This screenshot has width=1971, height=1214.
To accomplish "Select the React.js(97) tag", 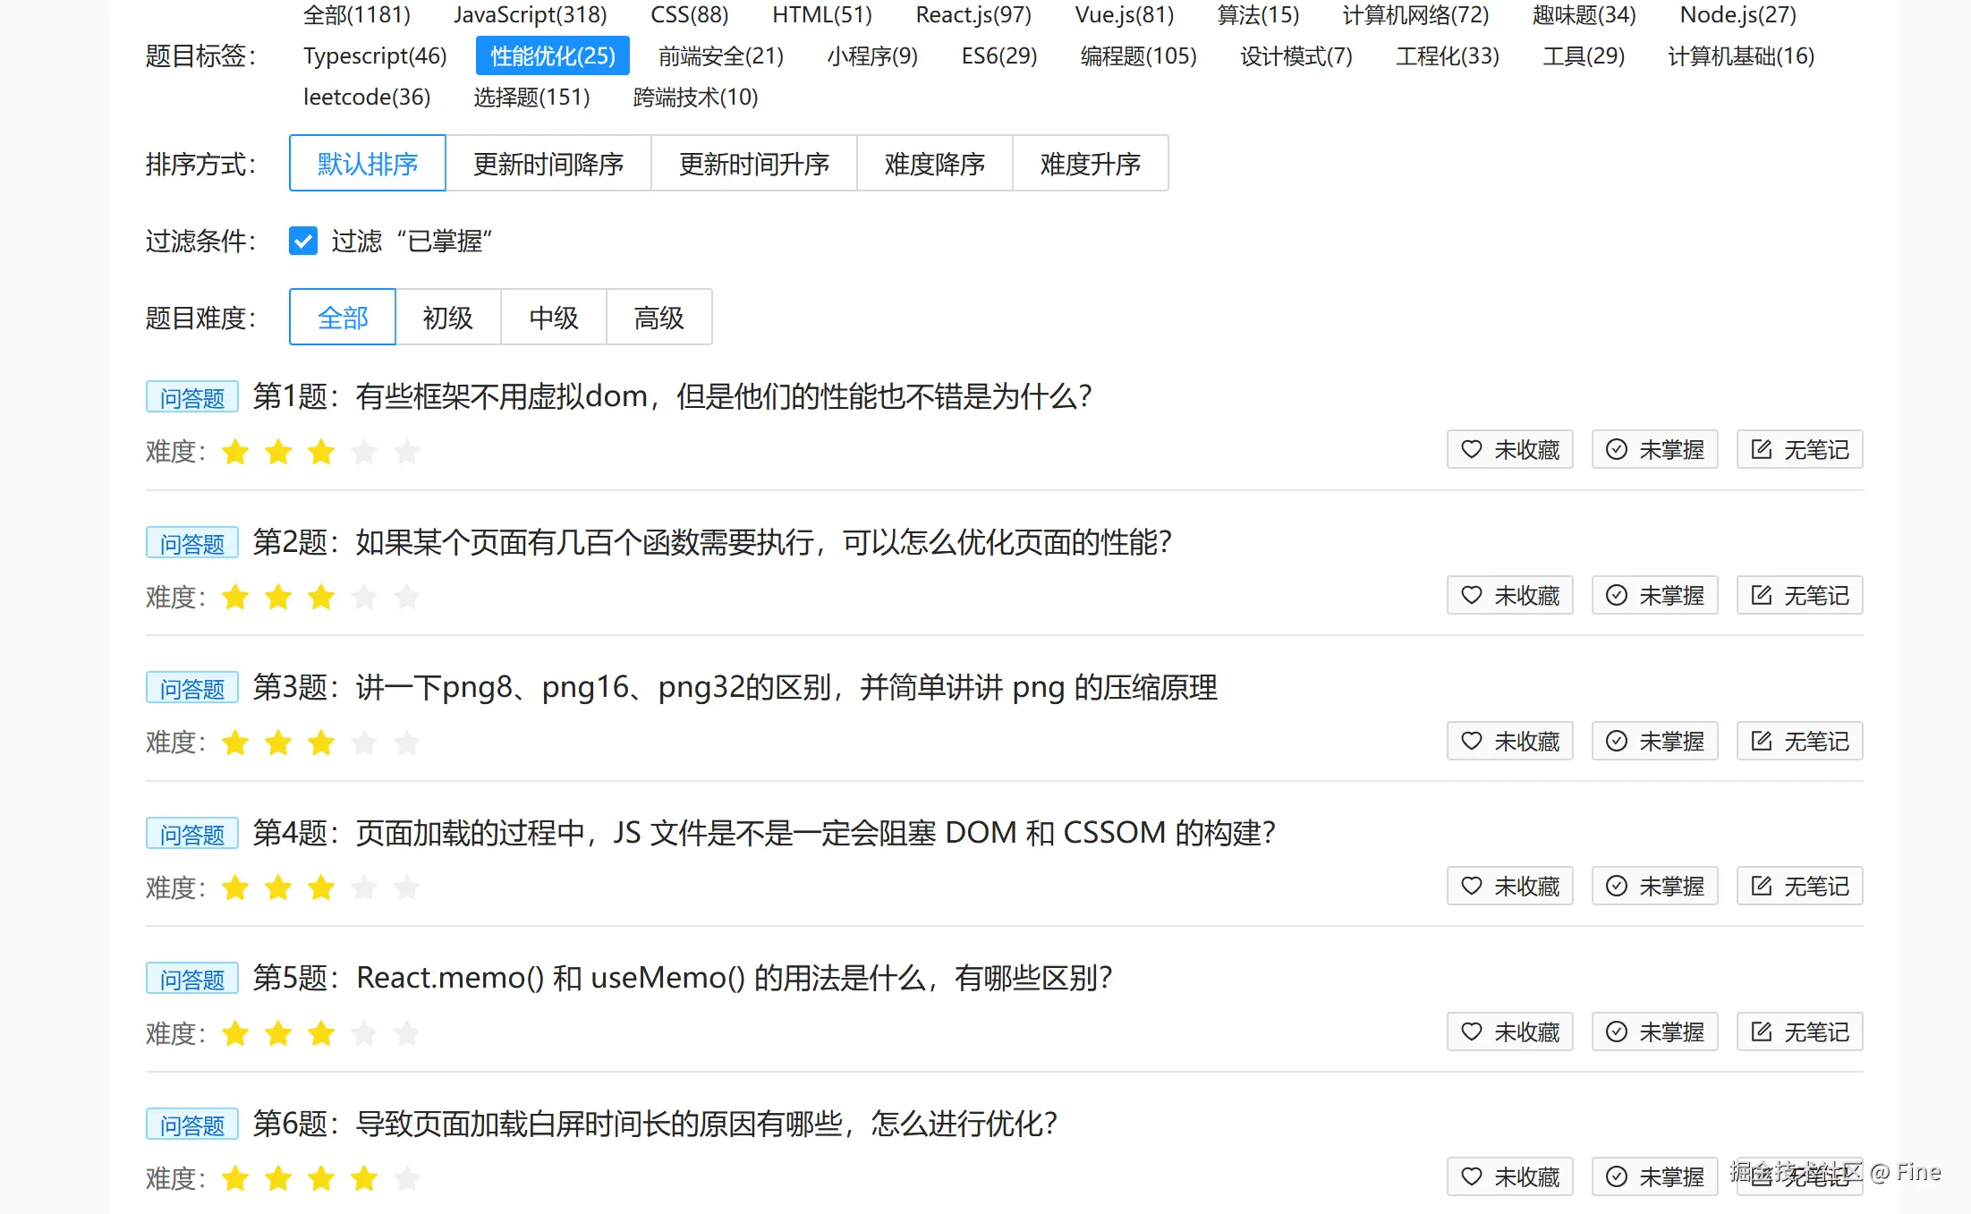I will 973,15.
